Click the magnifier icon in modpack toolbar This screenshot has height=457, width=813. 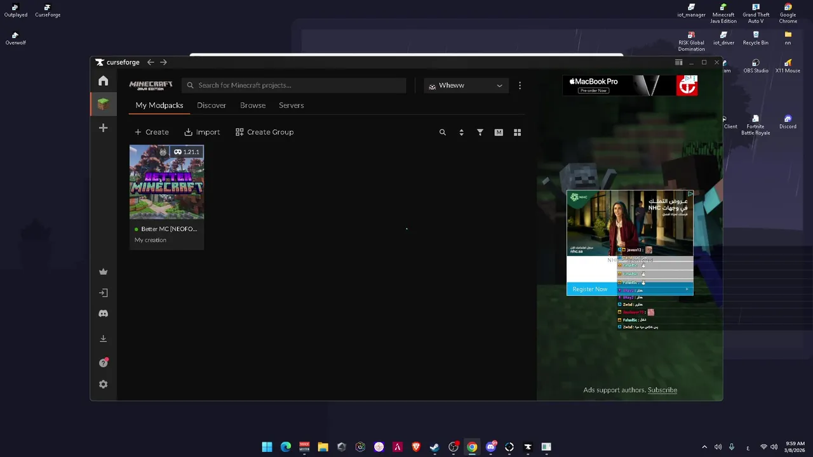point(443,132)
